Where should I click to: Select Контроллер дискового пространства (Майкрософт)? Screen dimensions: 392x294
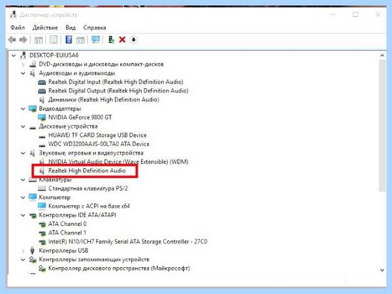click(x=119, y=269)
